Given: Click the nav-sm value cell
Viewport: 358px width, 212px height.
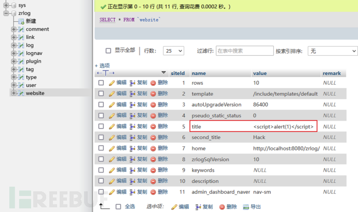Looking at the screenshot, I should tap(262, 192).
